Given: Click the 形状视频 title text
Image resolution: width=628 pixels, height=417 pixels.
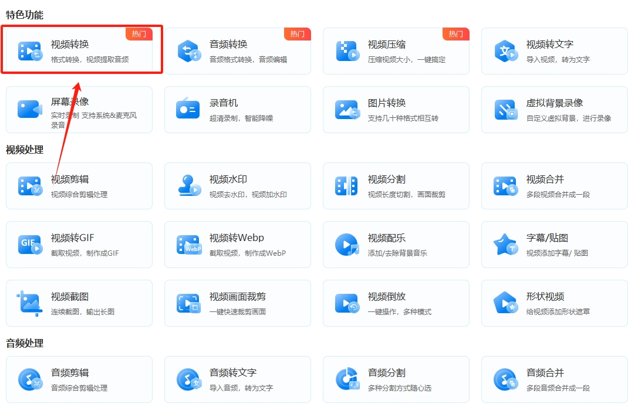Looking at the screenshot, I should (x=545, y=297).
